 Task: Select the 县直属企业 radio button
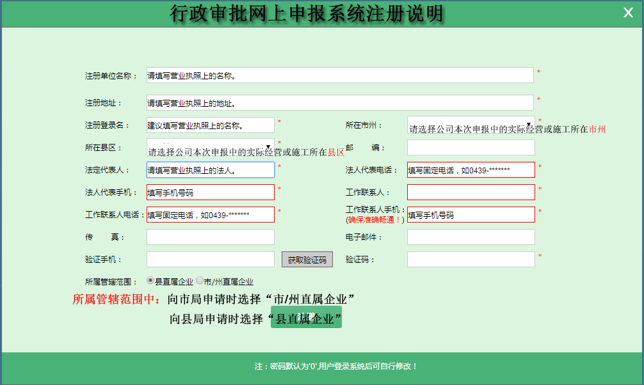coord(150,280)
